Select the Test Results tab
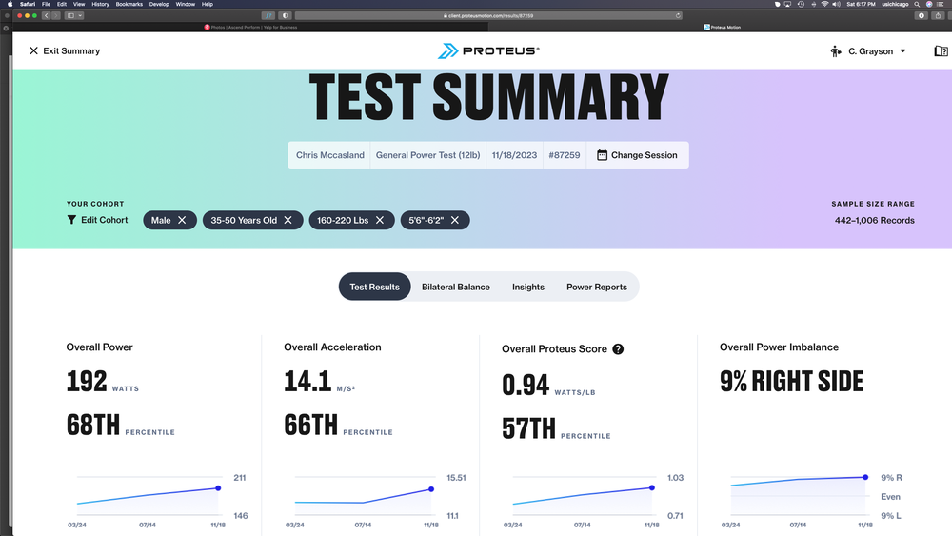 coord(374,287)
